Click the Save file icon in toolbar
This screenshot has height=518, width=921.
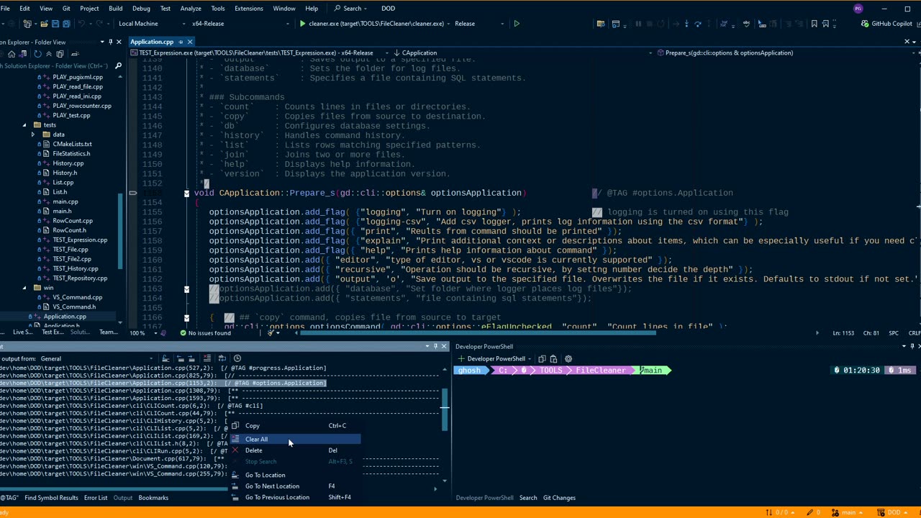point(55,24)
